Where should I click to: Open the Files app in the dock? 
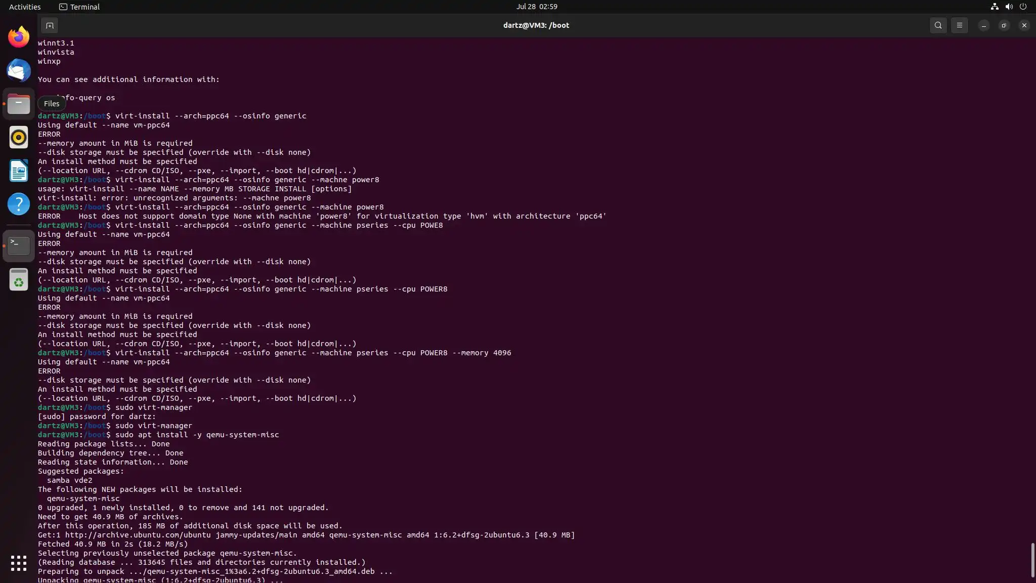pyautogui.click(x=19, y=104)
